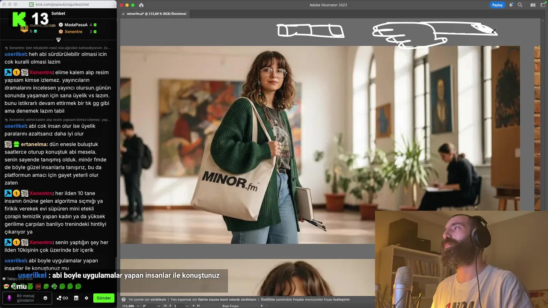This screenshot has height=308, width=548.
Task: Click the last green emote in row
Action: click(78, 286)
